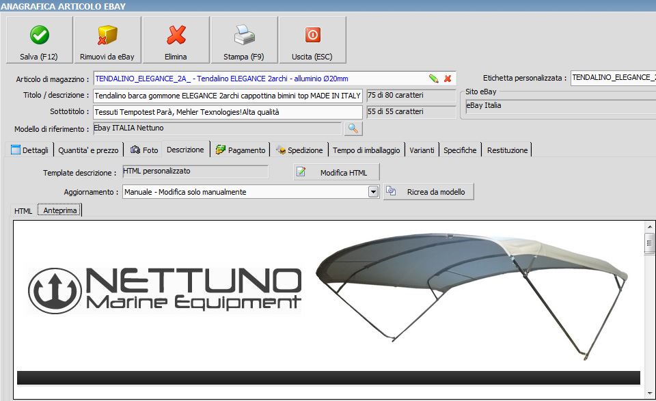Screen dimensions: 656x401
Task: Click the preview scrollbar up arrow
Action: click(650, 227)
